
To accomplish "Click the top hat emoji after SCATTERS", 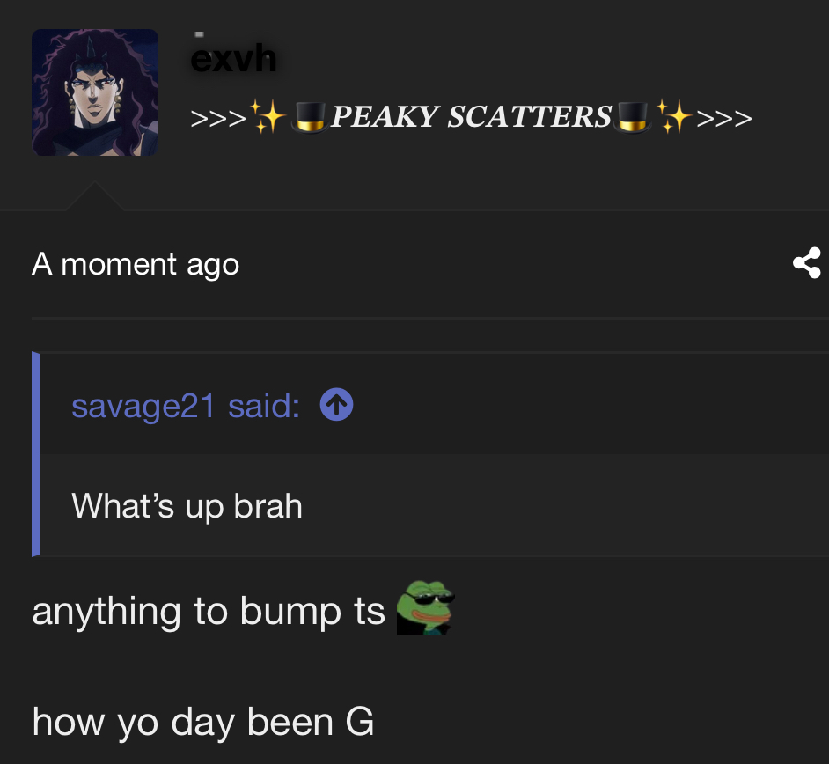I will point(632,117).
